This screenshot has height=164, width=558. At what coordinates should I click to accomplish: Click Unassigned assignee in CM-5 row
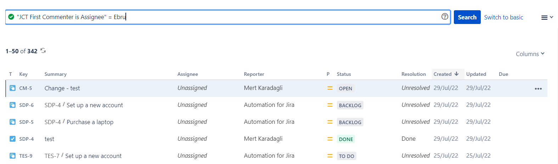(192, 88)
